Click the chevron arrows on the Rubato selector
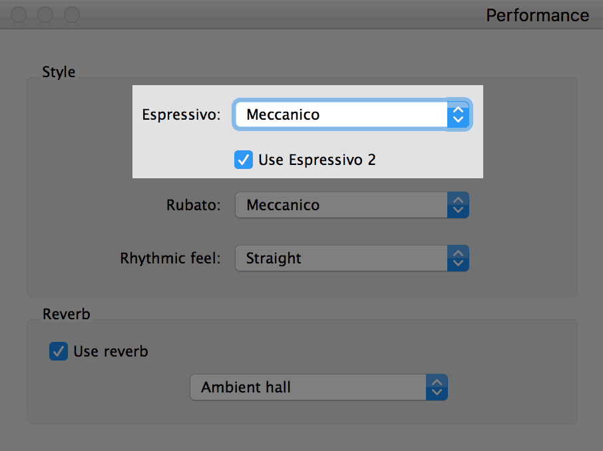 click(458, 205)
